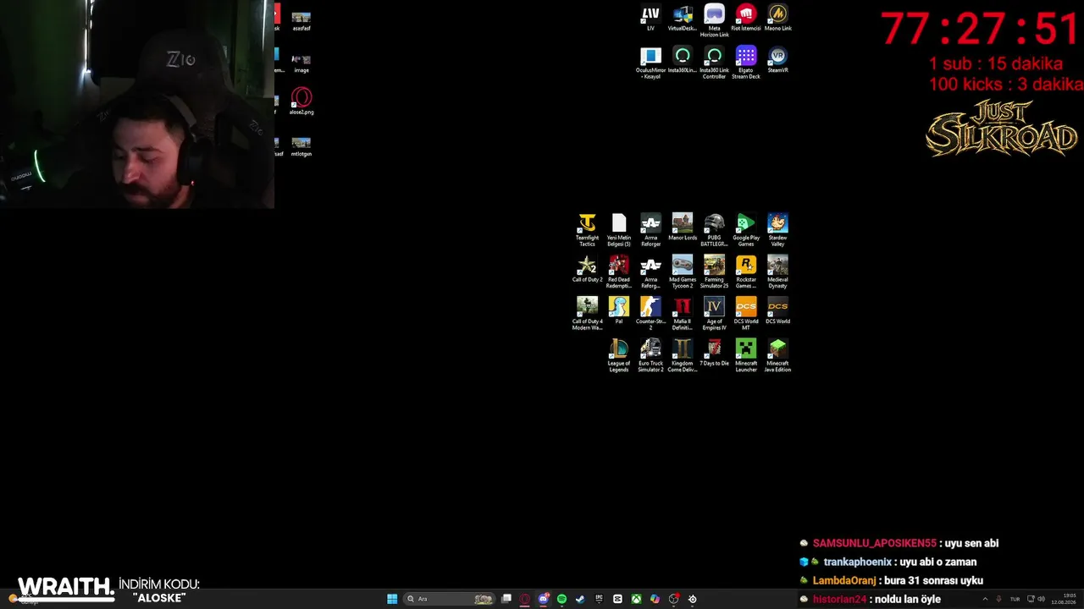This screenshot has height=609, width=1084.
Task: Select the Maono Link desktop icon
Action: pos(777,18)
